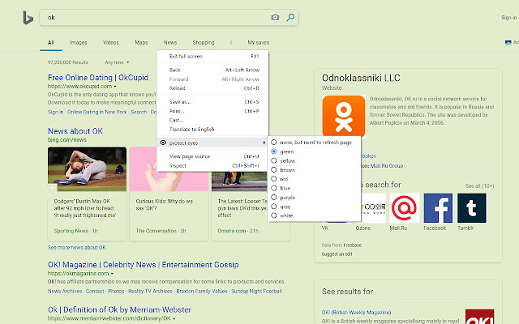The image size is (519, 324).
Task: Choose View page source
Action: click(x=212, y=156)
